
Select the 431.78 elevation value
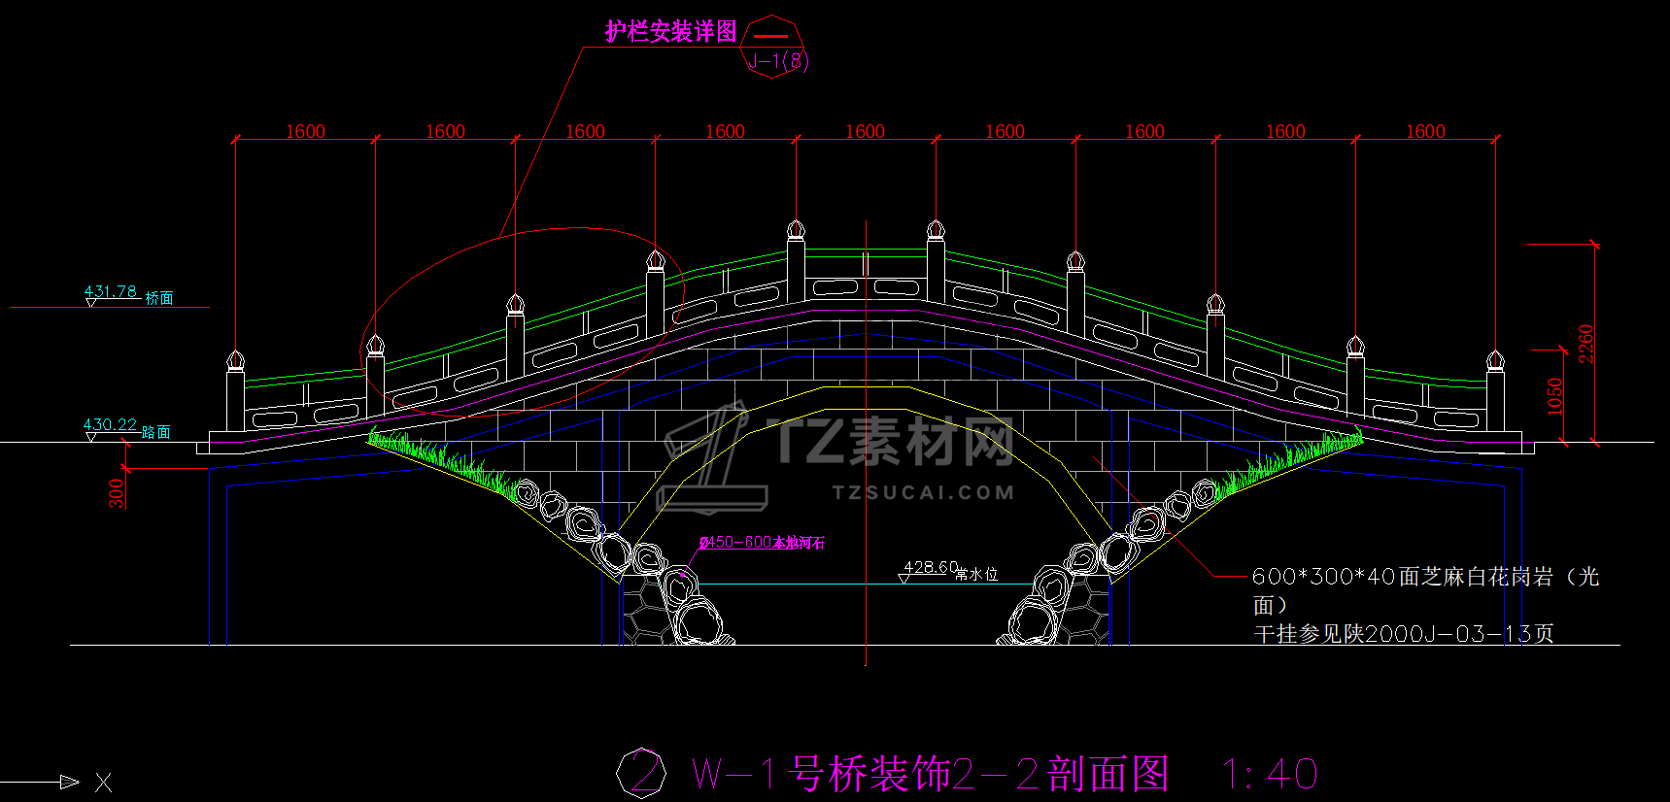(111, 291)
